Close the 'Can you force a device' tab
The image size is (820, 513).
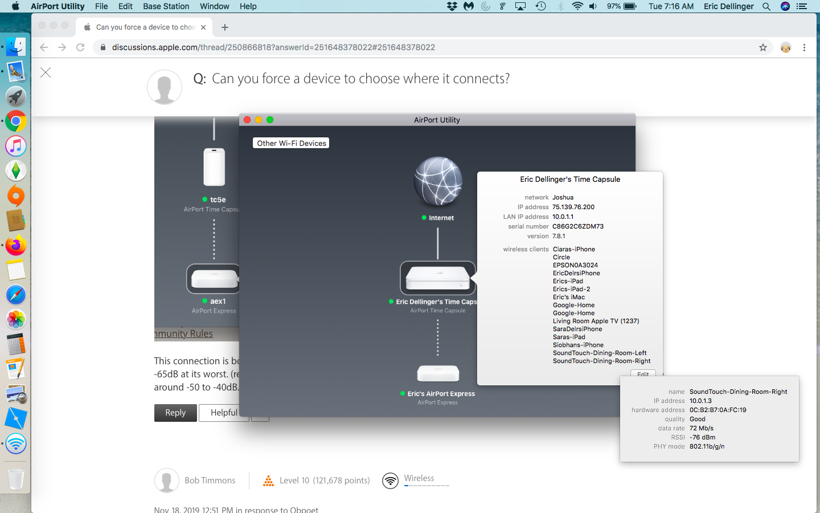pyautogui.click(x=203, y=27)
